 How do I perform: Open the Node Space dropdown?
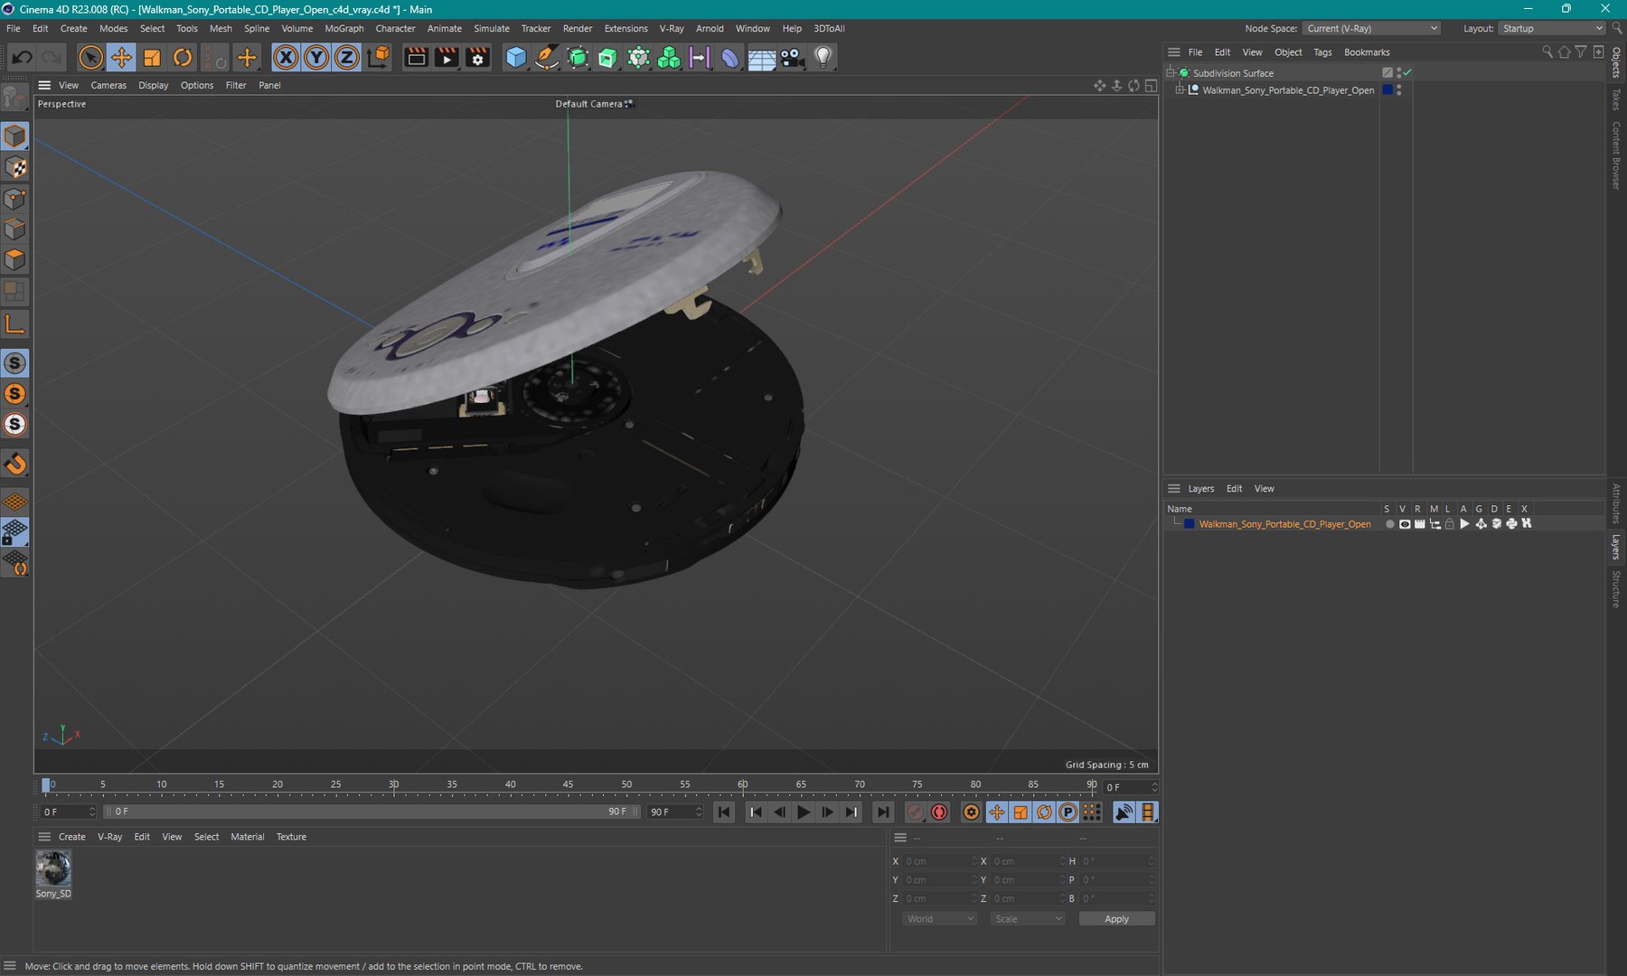[1371, 28]
